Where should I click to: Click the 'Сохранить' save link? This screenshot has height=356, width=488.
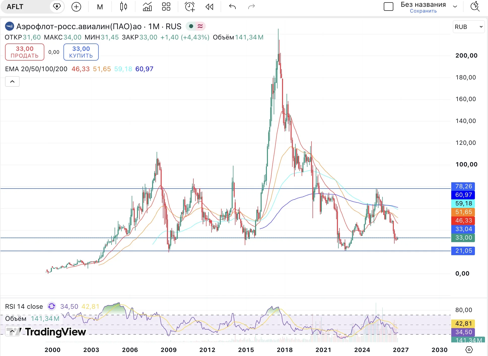423,11
